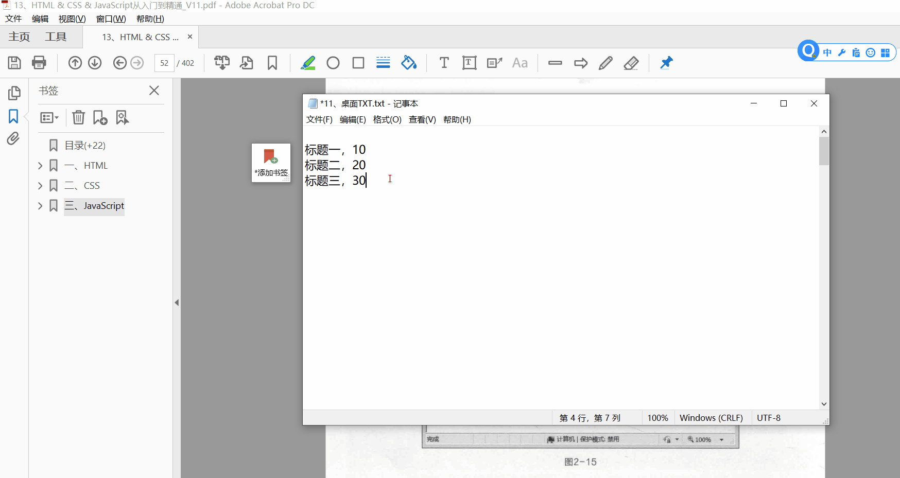Click the pin toolbar icon

click(x=666, y=63)
